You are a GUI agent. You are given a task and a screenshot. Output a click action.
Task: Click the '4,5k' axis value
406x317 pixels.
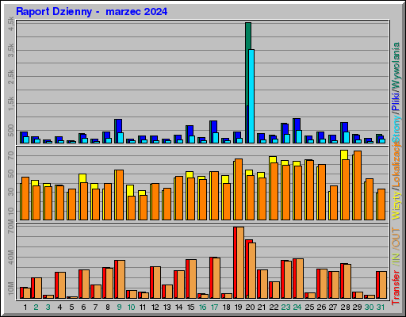[x=10, y=24]
